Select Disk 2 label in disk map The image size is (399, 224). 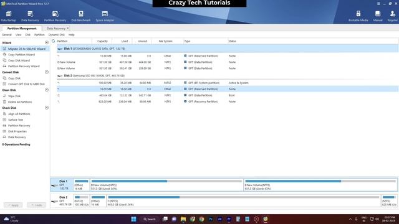[x=62, y=200]
